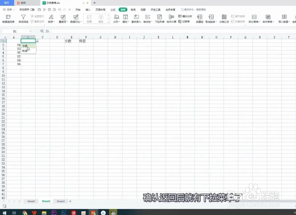
Task: Open the 重复项 duplicates tool
Action: [63, 19]
